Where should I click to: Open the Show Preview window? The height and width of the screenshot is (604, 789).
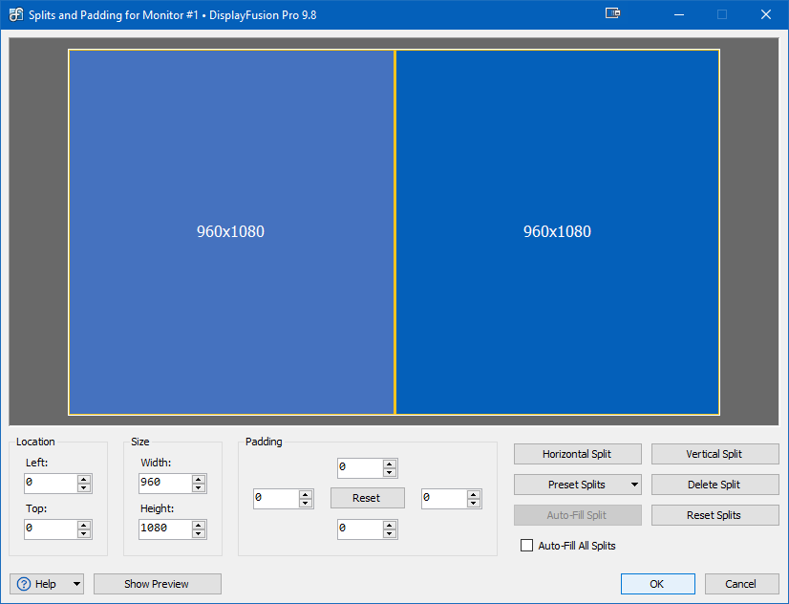click(157, 584)
